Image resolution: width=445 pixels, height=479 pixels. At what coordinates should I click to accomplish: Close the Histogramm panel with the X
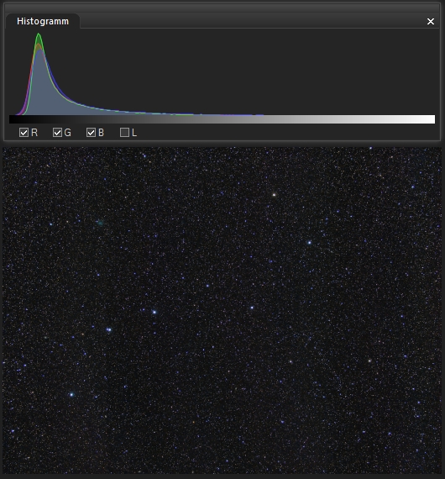click(431, 21)
